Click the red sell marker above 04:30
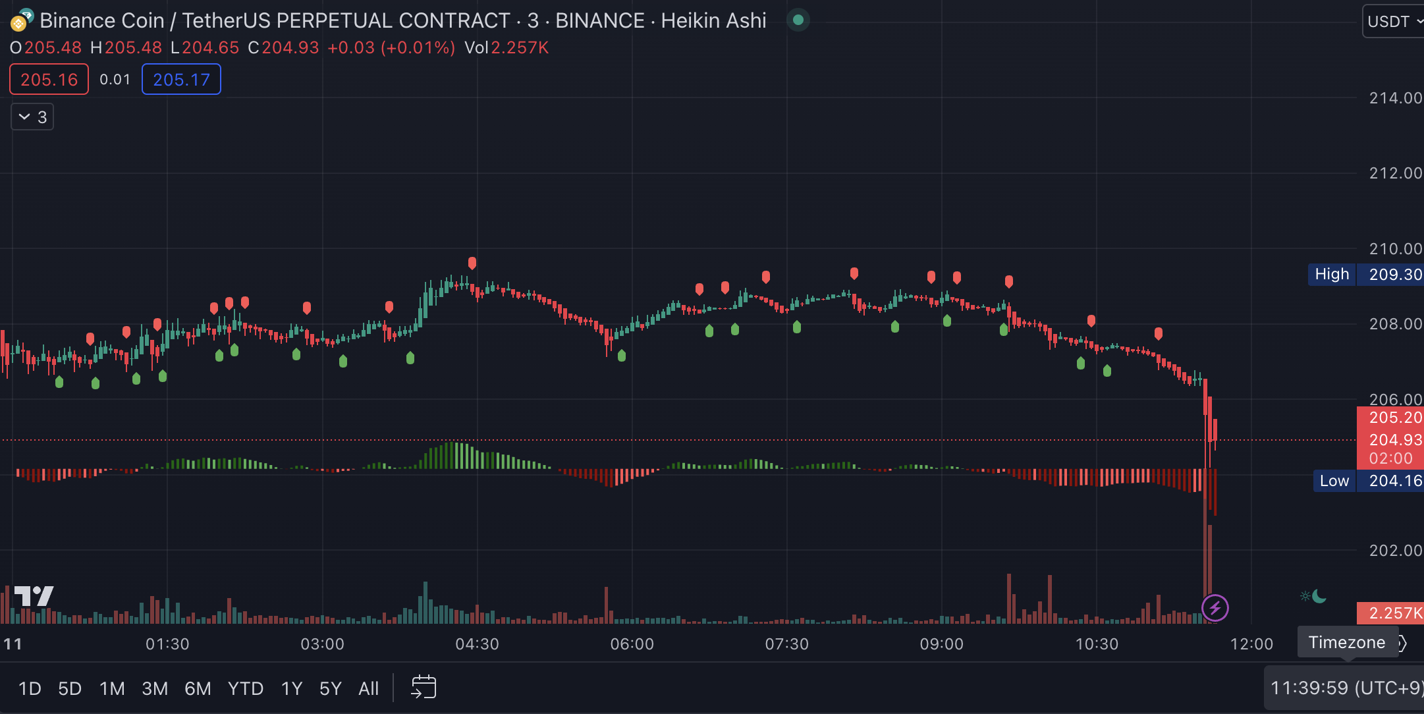This screenshot has height=714, width=1424. [472, 263]
